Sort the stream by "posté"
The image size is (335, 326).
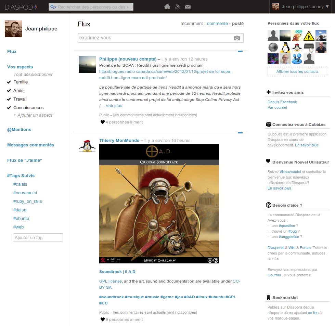pyautogui.click(x=238, y=24)
